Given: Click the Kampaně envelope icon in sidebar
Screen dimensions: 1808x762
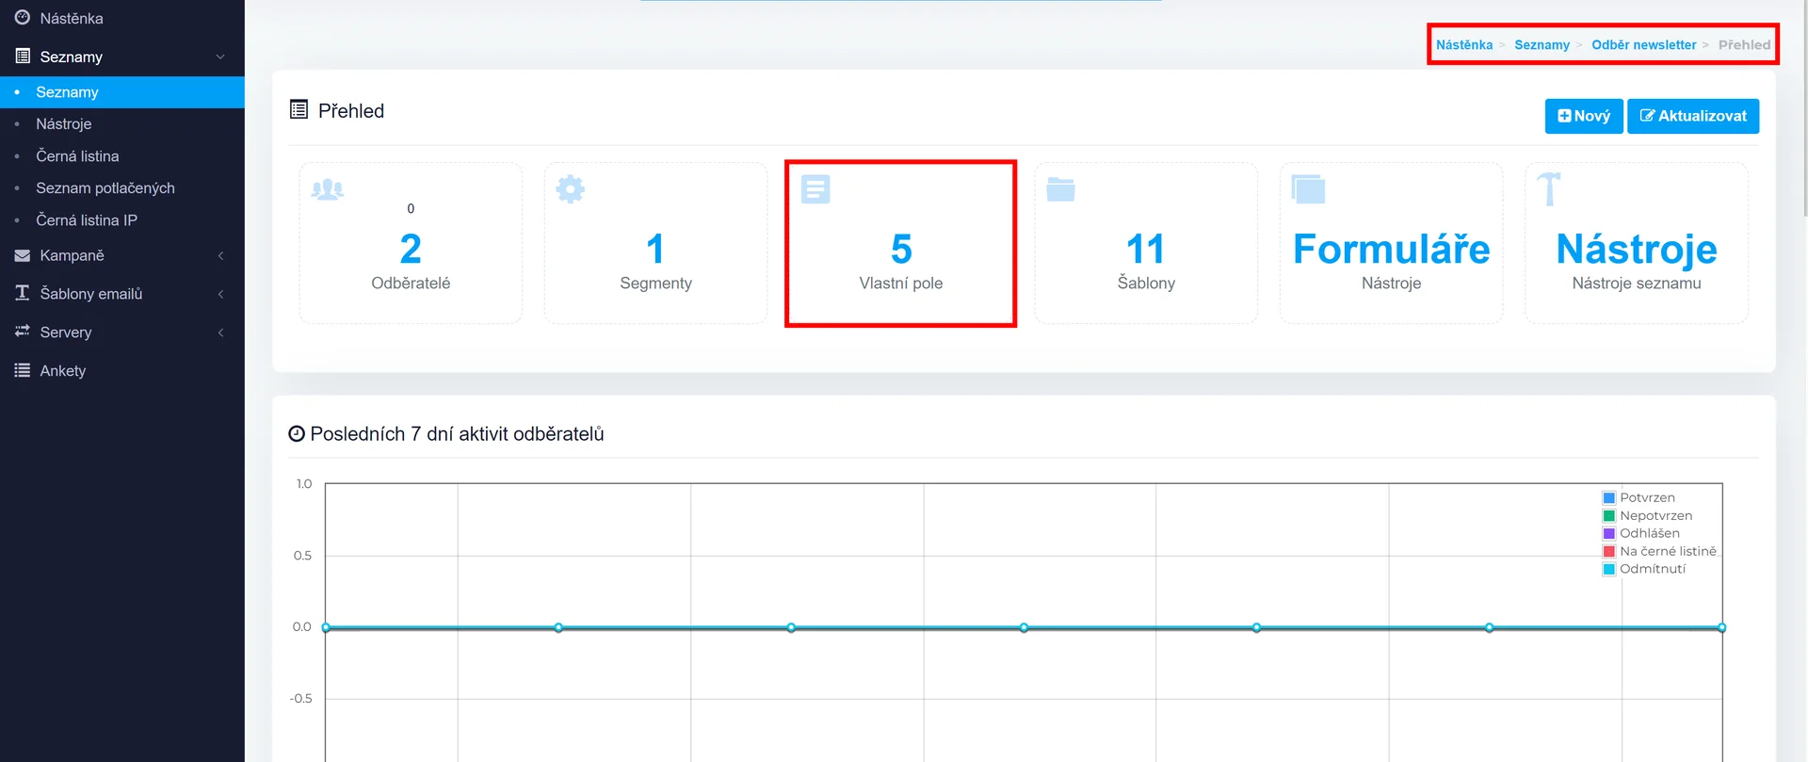Looking at the screenshot, I should coord(23,255).
